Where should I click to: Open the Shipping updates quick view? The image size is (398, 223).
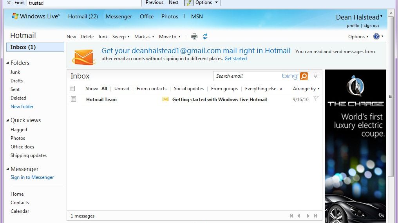29,155
